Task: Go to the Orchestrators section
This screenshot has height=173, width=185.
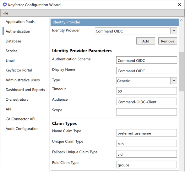Action: [17, 99]
